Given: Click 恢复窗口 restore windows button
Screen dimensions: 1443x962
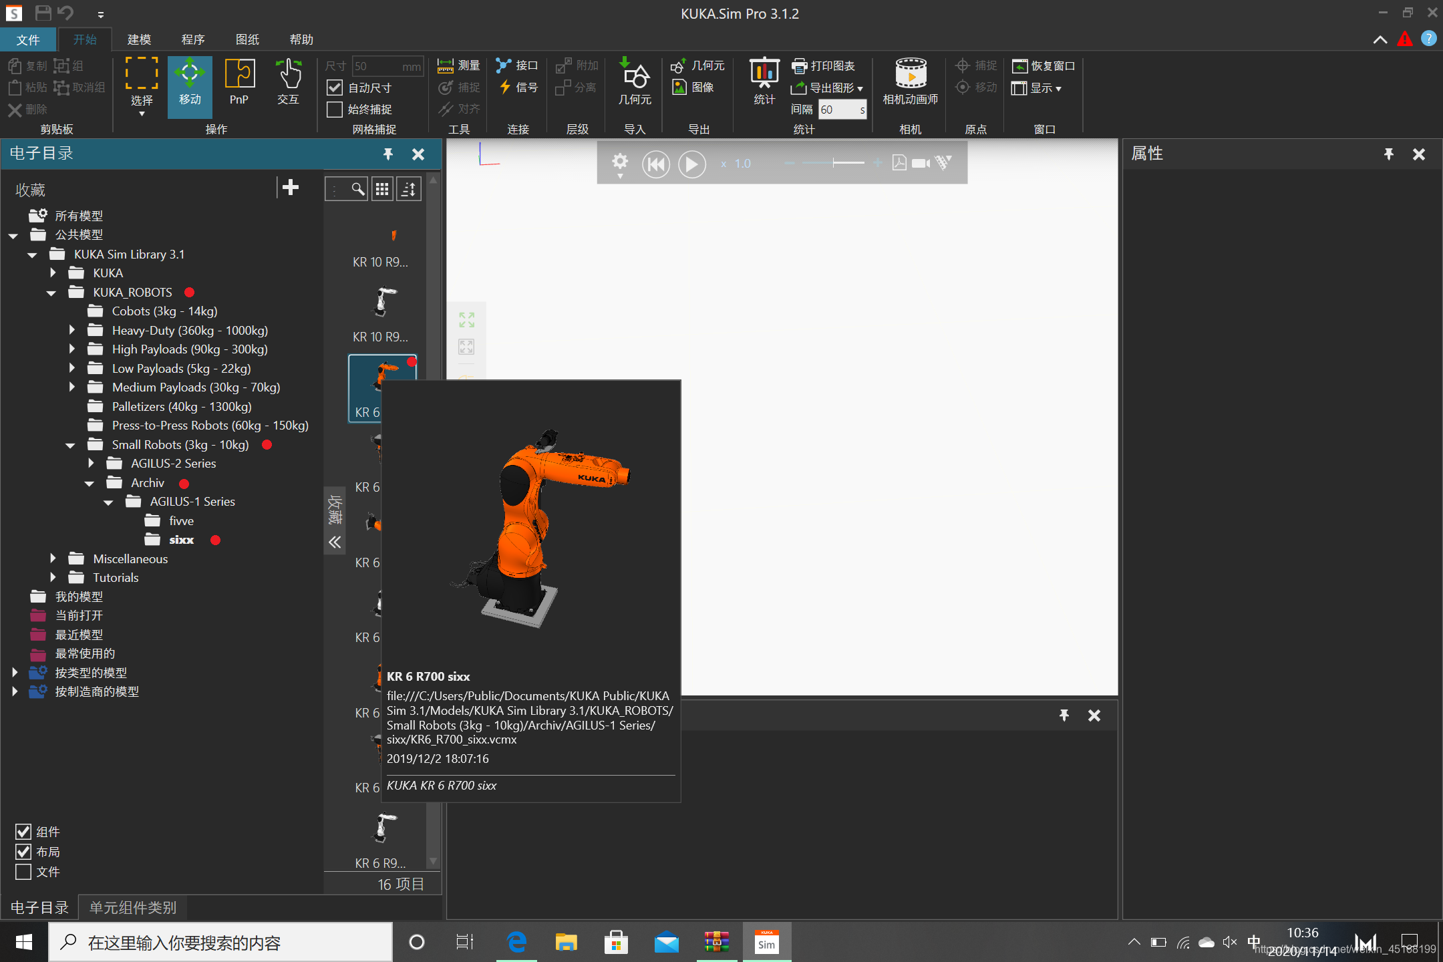Looking at the screenshot, I should [x=1044, y=65].
